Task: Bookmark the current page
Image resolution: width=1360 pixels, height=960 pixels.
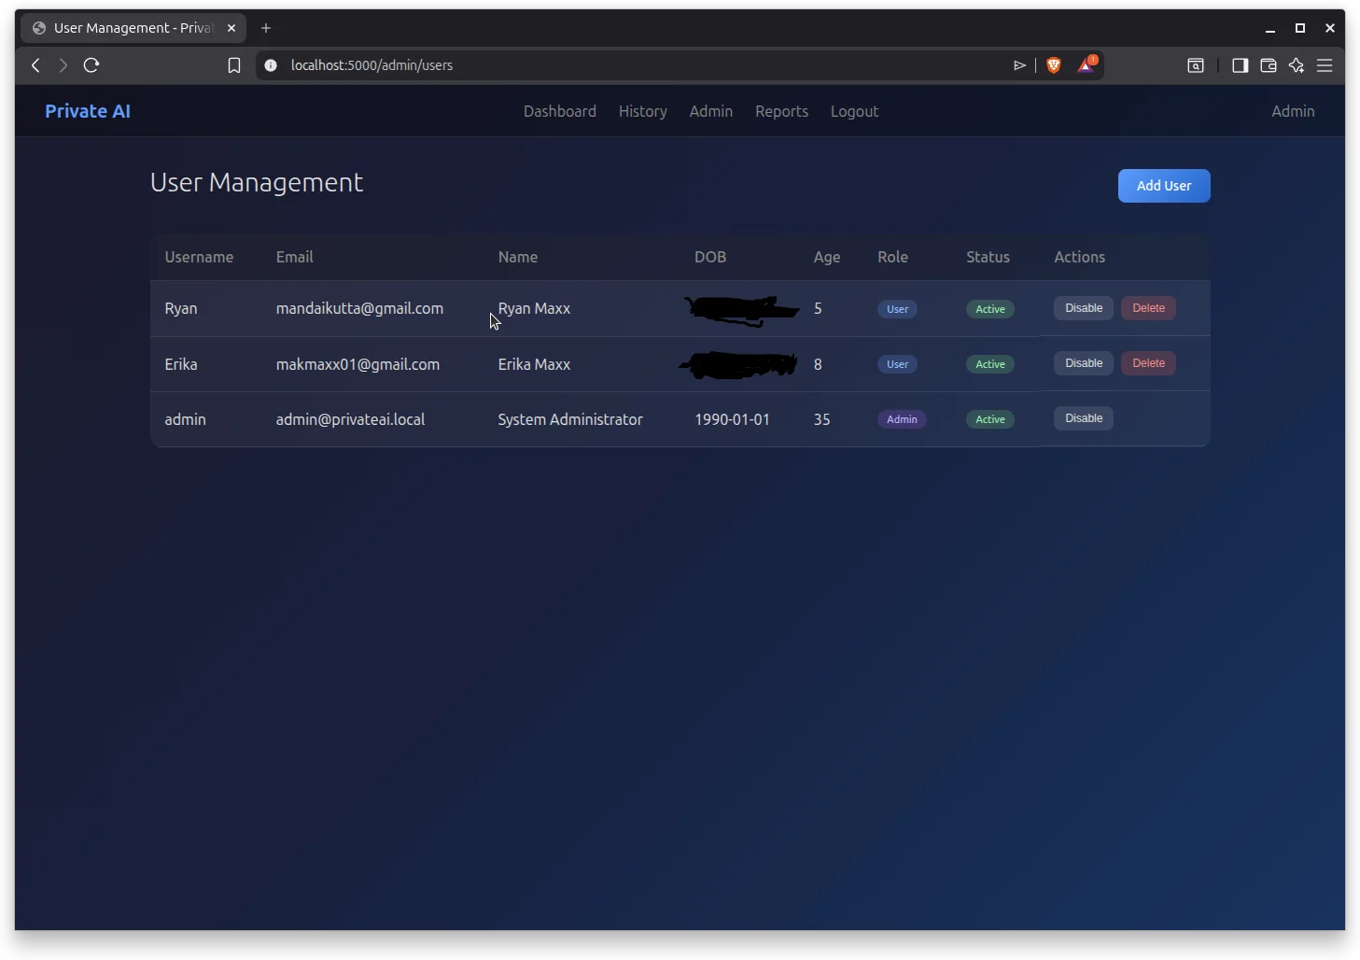Action: pyautogui.click(x=234, y=65)
